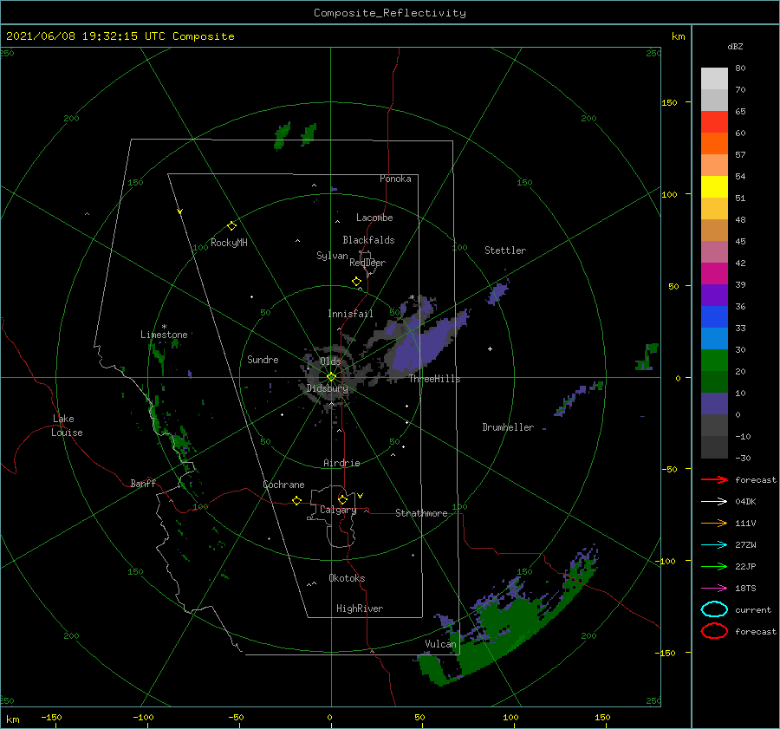The height and width of the screenshot is (729, 780).
Task: Click the yellow diamond marker above Calgary
Action: tap(342, 499)
